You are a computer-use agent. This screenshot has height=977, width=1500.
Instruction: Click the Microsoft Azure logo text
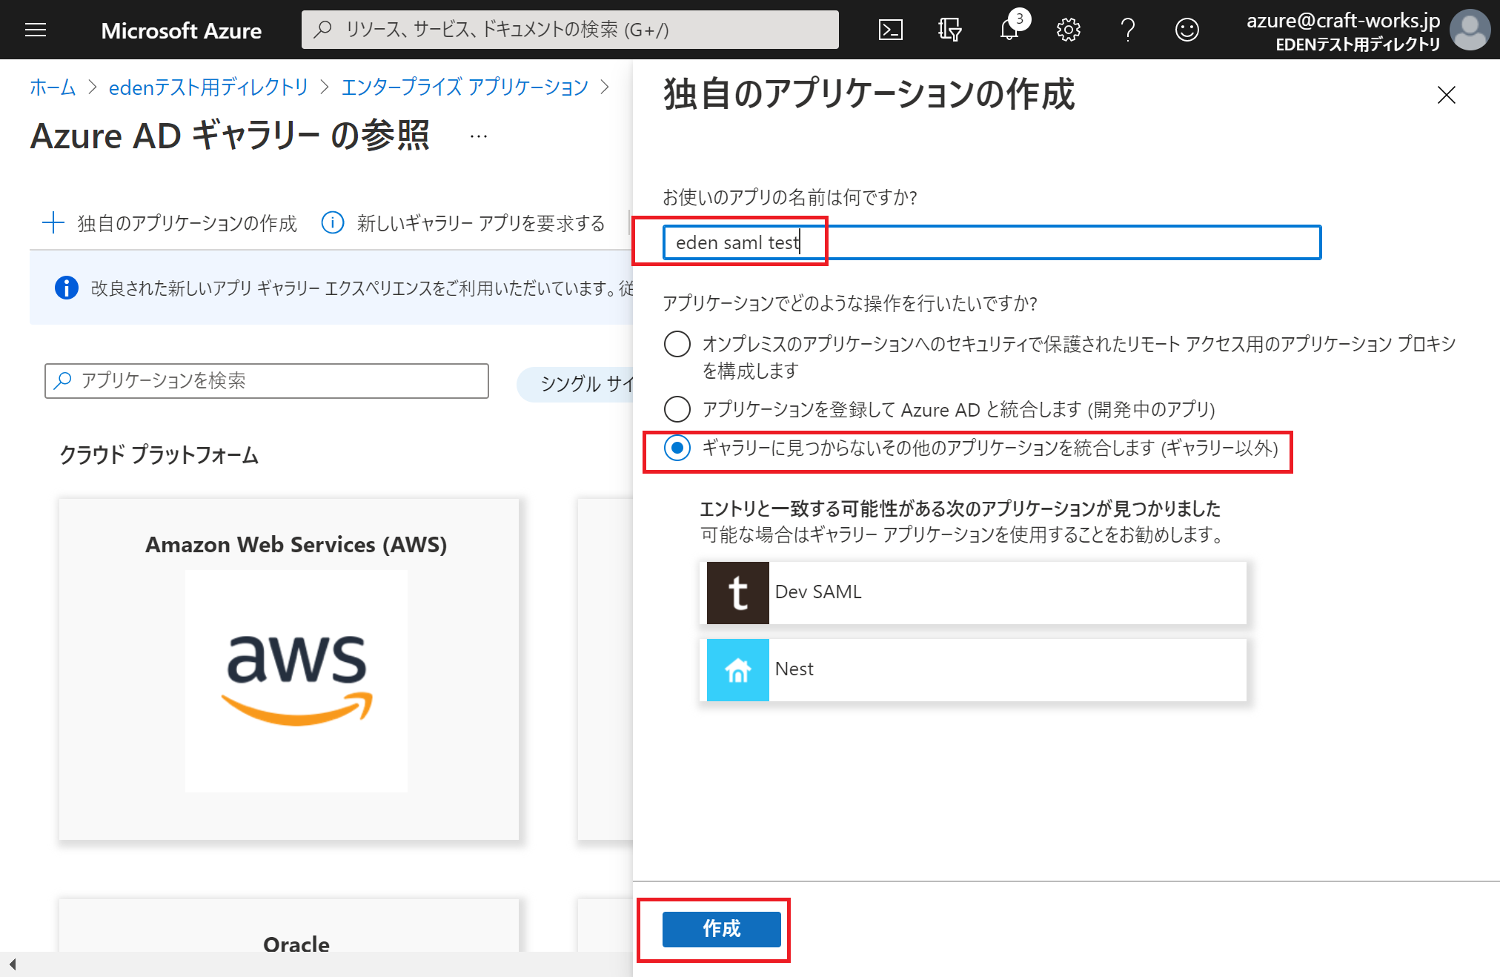coord(181,30)
